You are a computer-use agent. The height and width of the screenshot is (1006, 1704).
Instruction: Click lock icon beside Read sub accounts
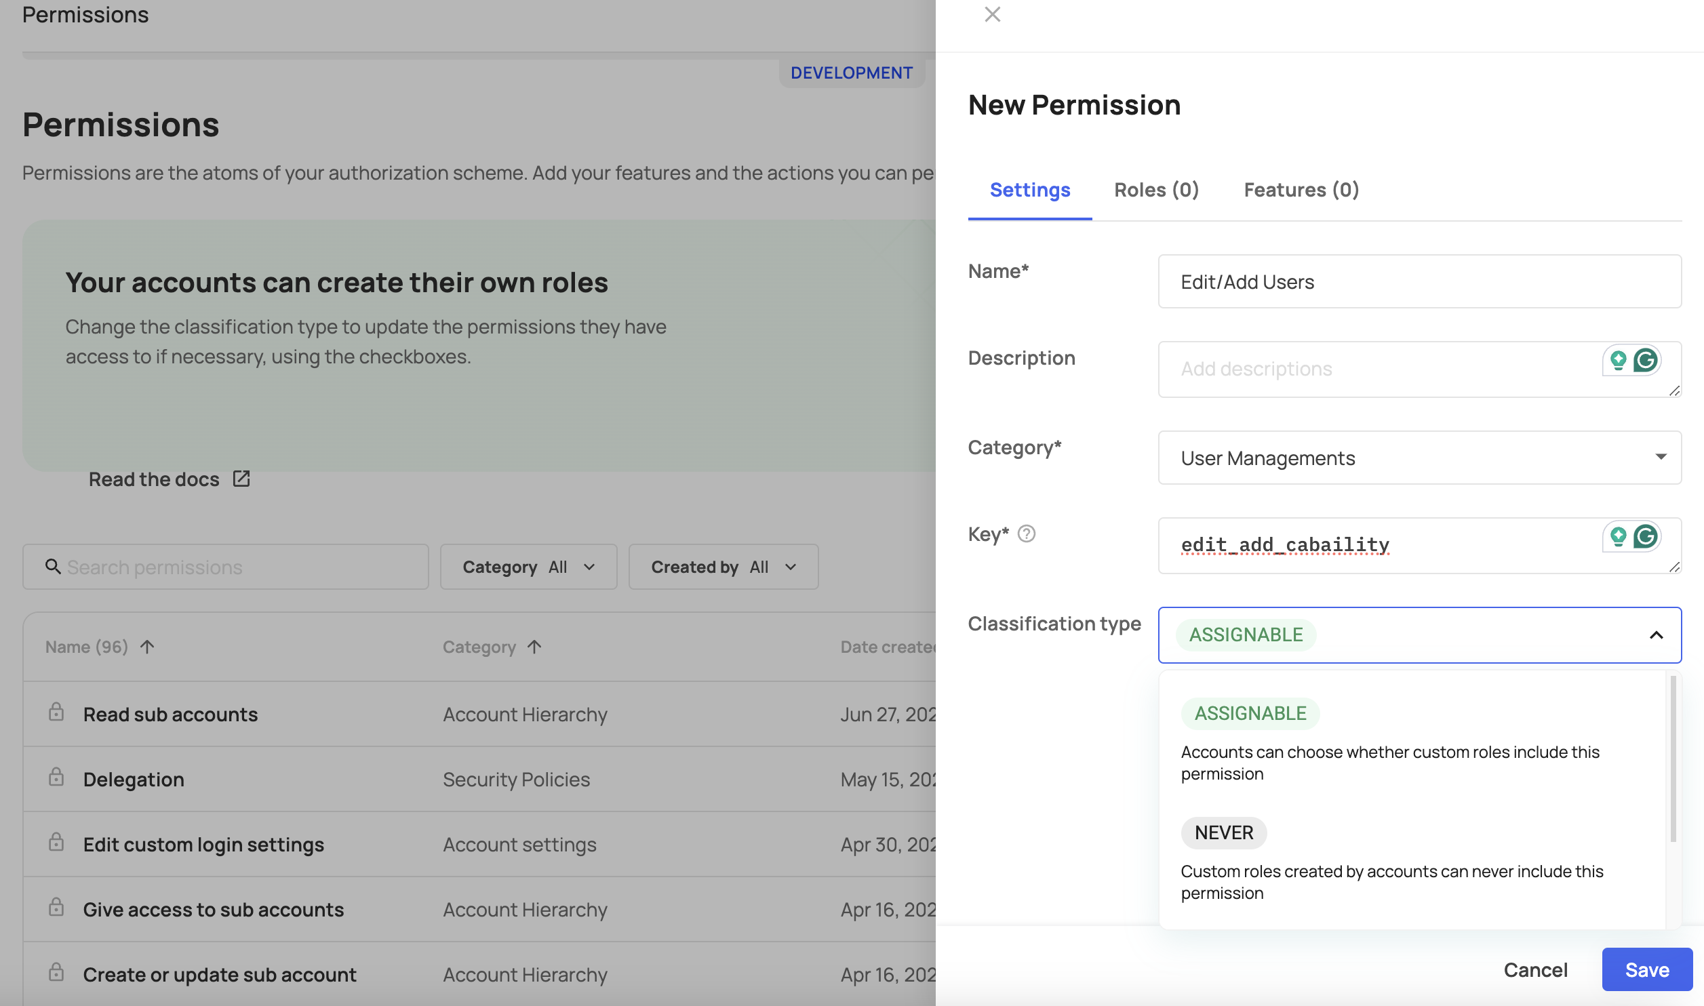point(56,712)
